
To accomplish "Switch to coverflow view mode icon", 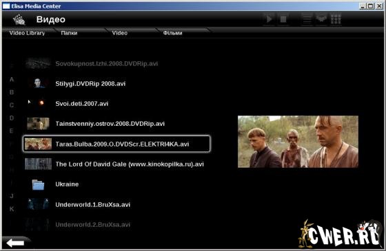I will click(321, 19).
